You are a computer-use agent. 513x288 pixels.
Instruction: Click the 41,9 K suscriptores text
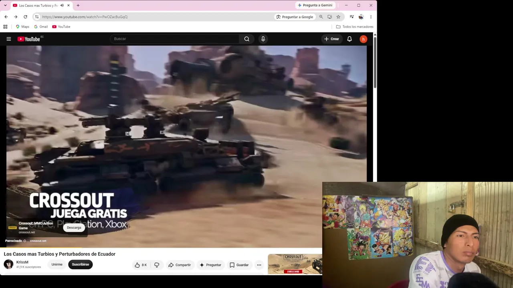(28, 267)
